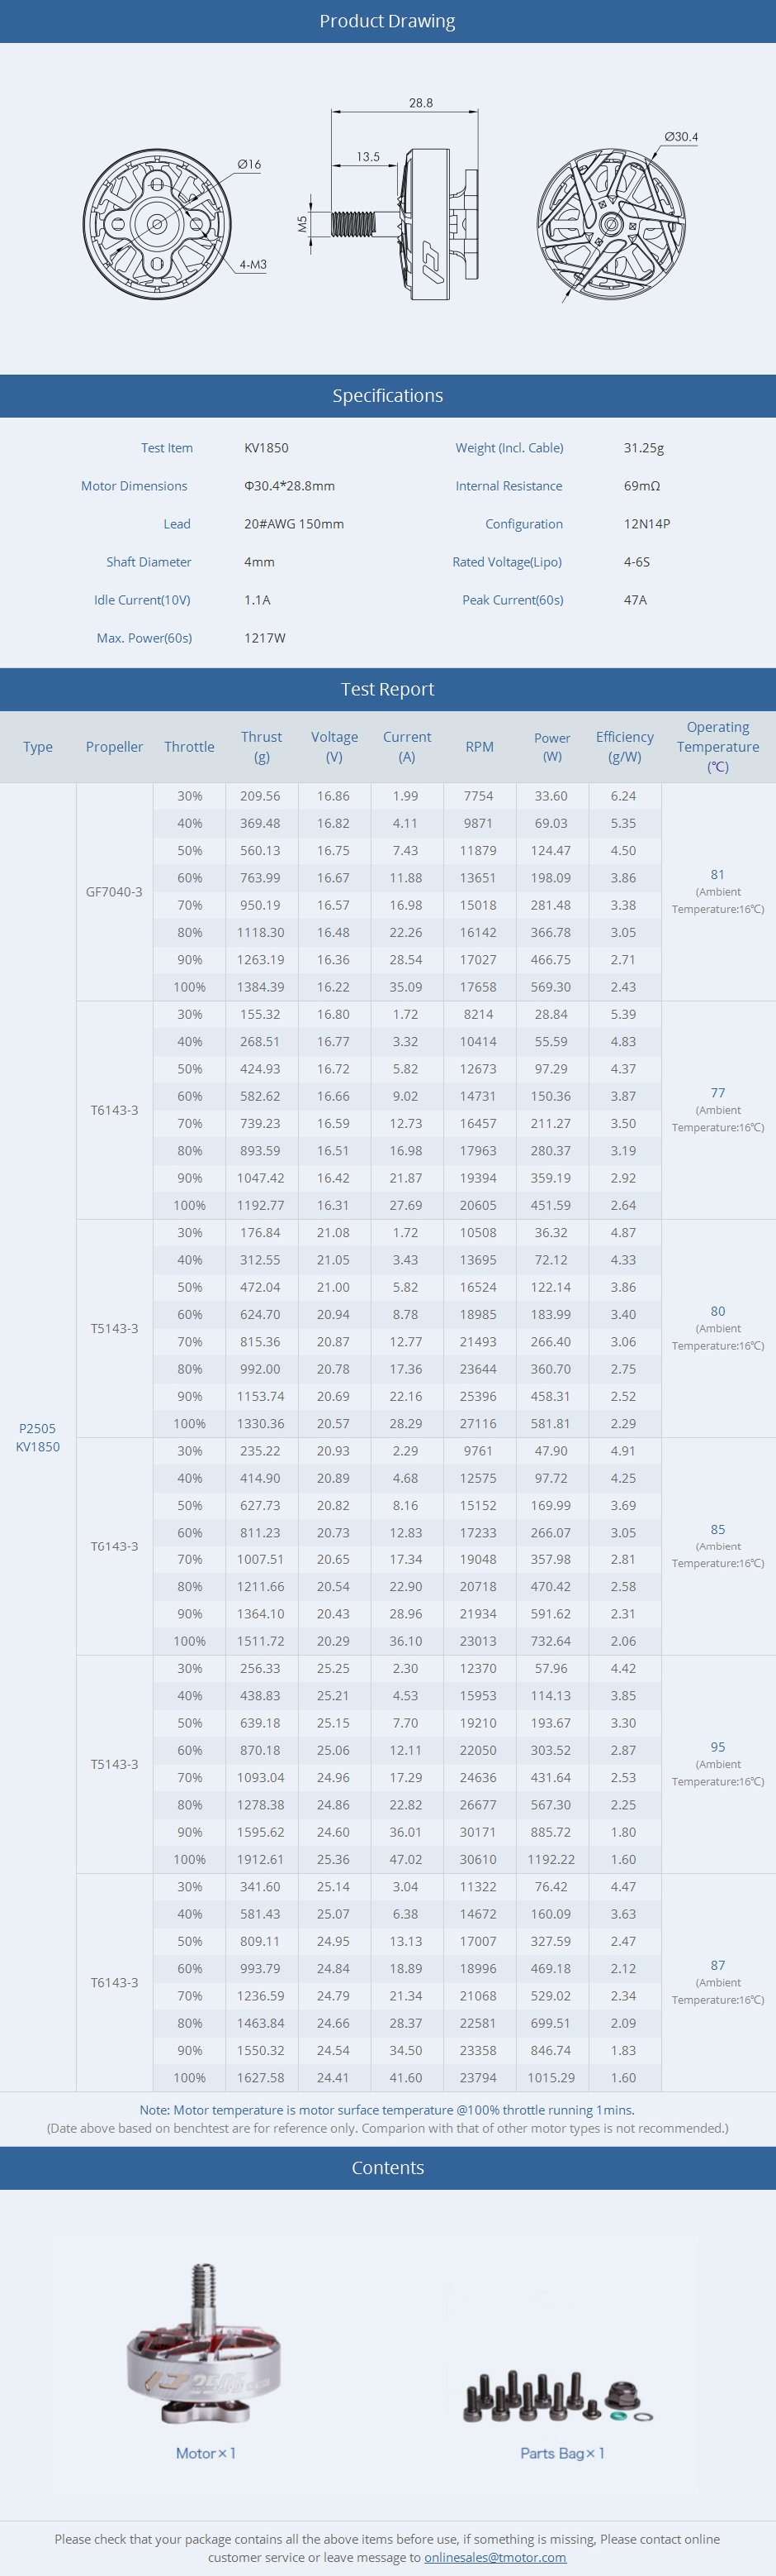This screenshot has width=776, height=2576.
Task: Click the Operating Temperature column header
Action: pyautogui.click(x=718, y=747)
